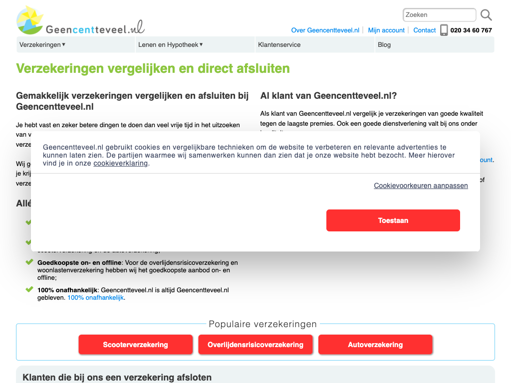Click the phone number 020 34 60 767

471,30
